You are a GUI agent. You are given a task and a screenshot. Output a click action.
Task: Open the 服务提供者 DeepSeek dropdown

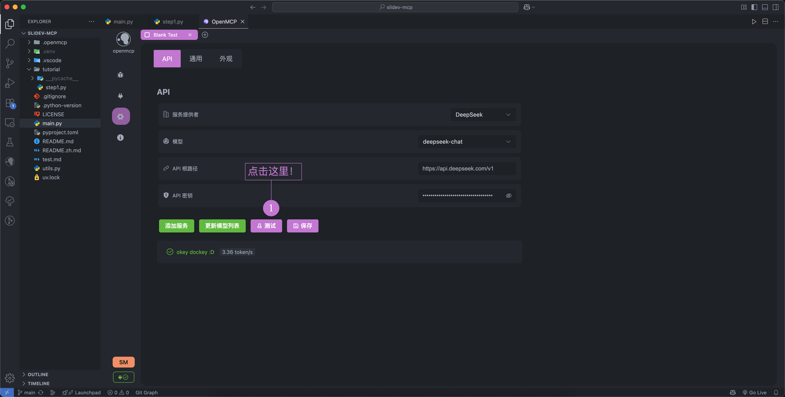click(482, 115)
